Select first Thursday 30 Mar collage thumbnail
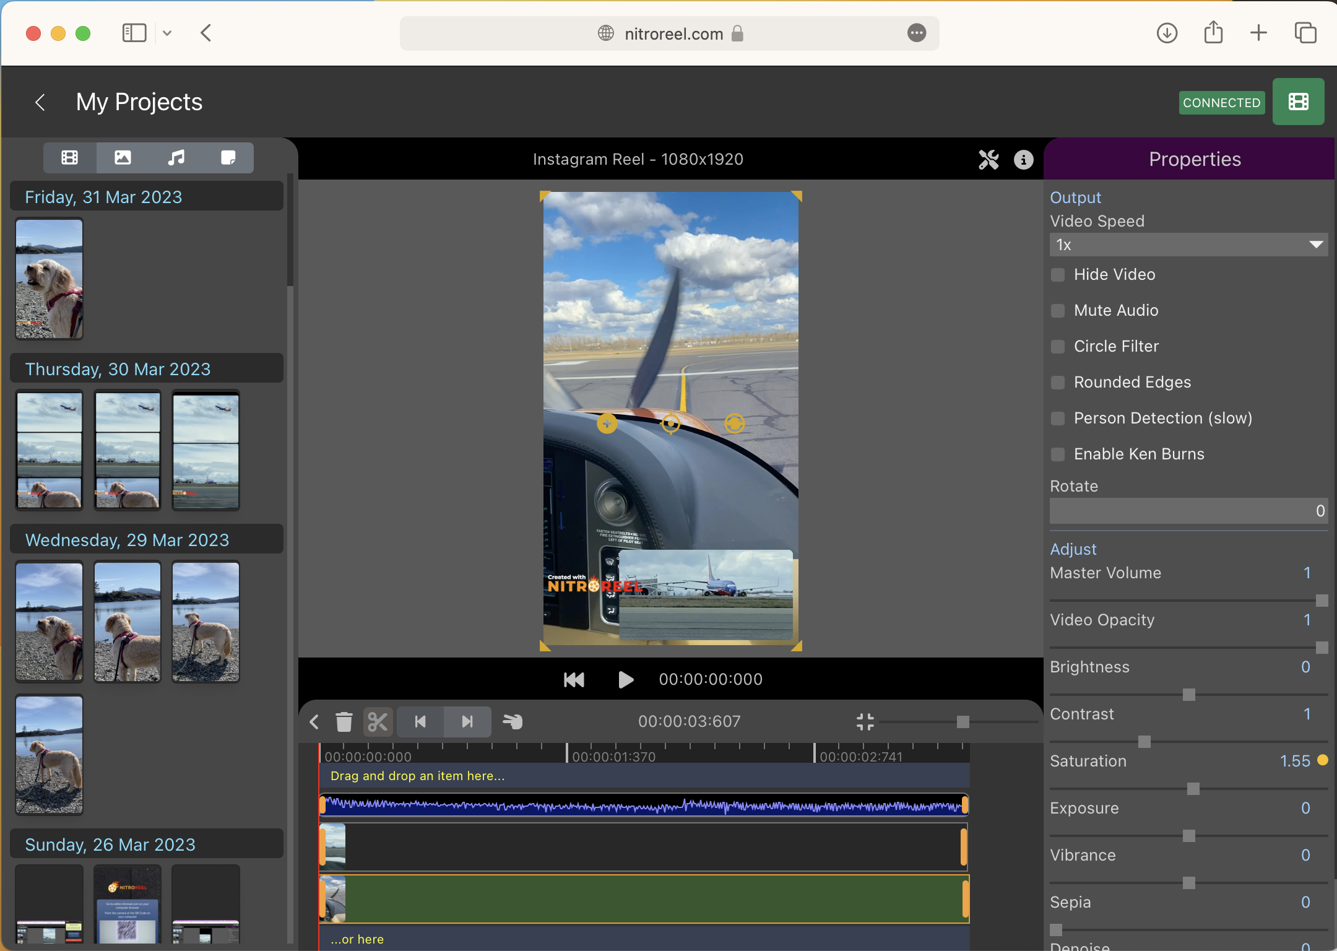 click(49, 450)
